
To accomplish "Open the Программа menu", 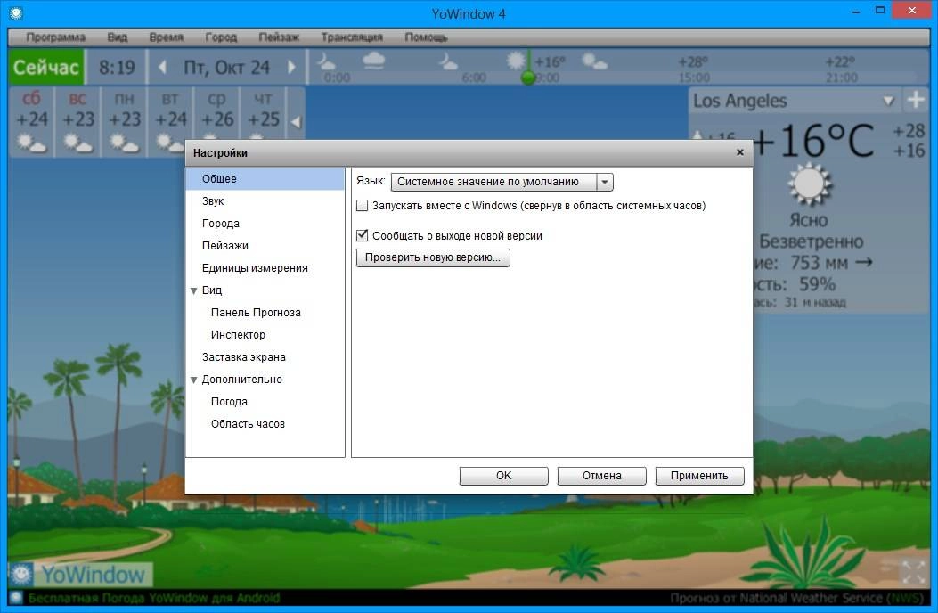I will [55, 37].
